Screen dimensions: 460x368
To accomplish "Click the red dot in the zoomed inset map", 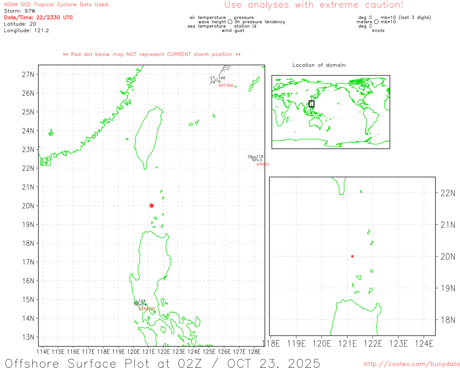I will pos(352,256).
